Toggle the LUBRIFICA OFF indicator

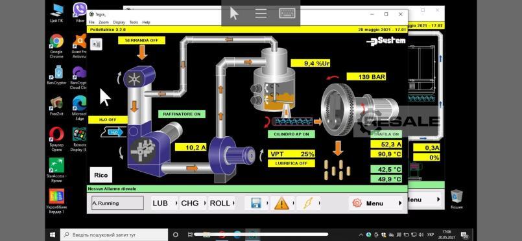pos(291,163)
